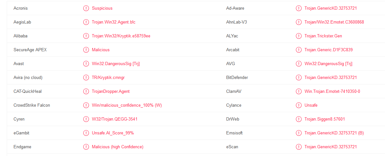Click the warning icon beside Cylance Unsafe result
The image size is (385, 156).
point(299,105)
